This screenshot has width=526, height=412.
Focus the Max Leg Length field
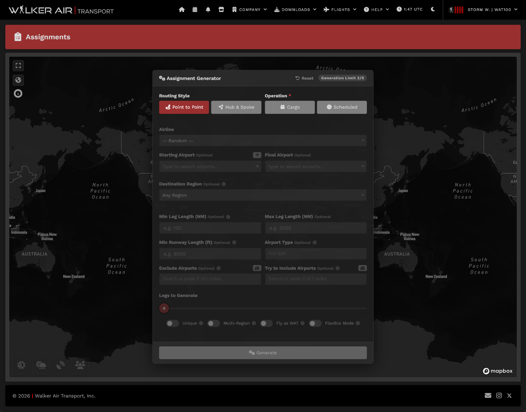pyautogui.click(x=316, y=228)
